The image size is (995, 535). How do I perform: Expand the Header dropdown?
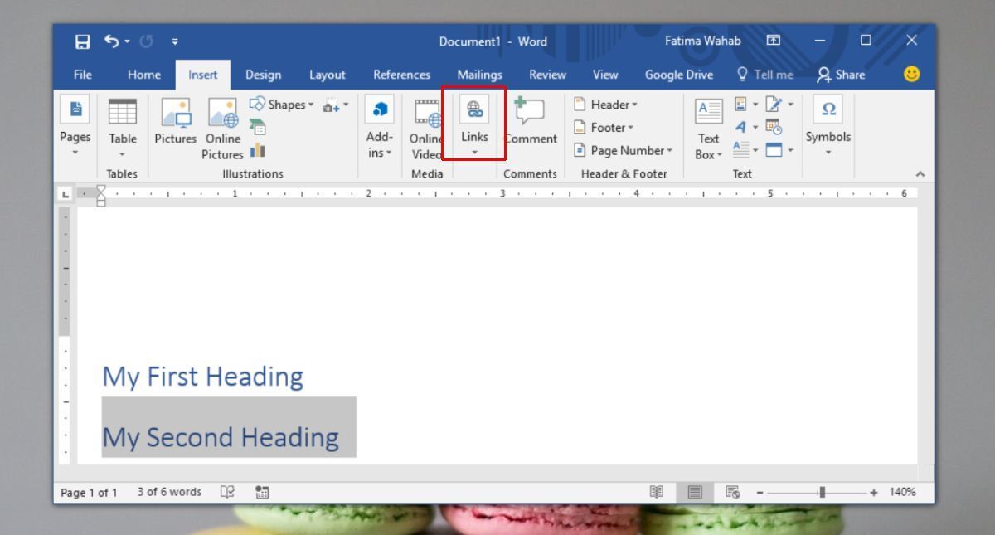click(614, 105)
